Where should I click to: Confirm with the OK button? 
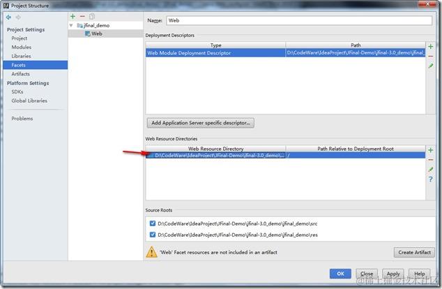point(340,274)
